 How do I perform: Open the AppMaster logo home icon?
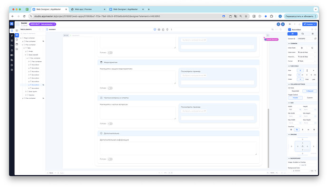tap(12, 24)
